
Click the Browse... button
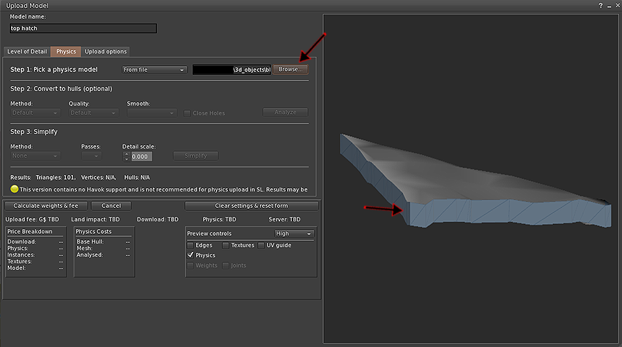(x=290, y=70)
